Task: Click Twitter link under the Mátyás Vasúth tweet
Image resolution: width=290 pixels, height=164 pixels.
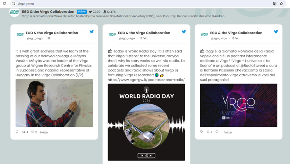Action: pos(44,132)
